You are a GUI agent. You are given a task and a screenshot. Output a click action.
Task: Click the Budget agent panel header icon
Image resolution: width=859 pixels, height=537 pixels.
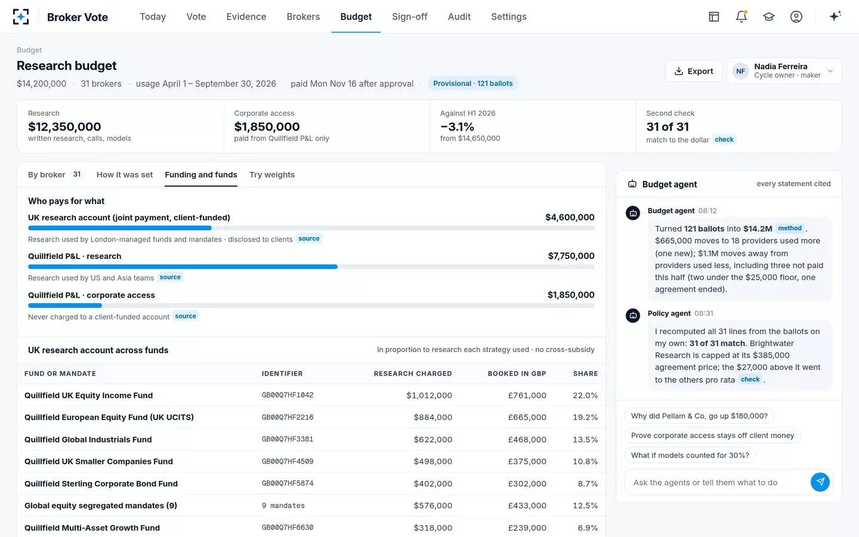tap(632, 184)
